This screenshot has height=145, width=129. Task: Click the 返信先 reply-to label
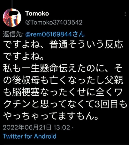point(13,34)
